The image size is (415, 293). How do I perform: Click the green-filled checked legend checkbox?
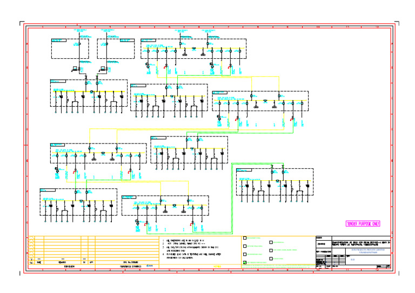click(245, 262)
